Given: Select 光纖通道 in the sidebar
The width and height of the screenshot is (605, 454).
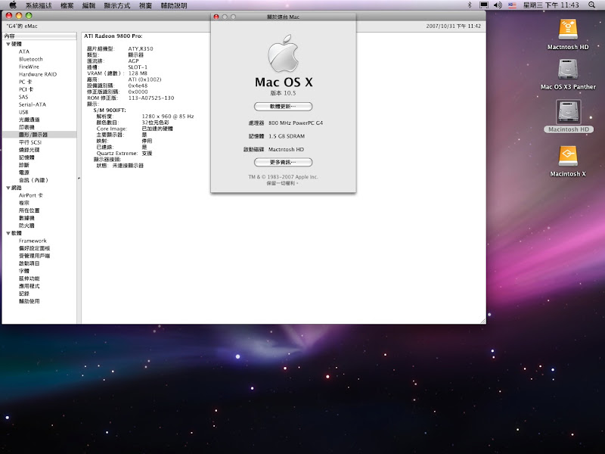Looking at the screenshot, I should pos(29,120).
